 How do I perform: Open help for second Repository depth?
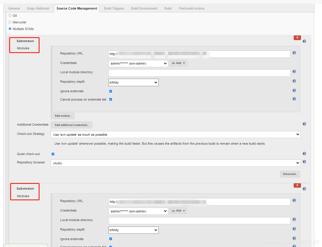tap(294, 229)
